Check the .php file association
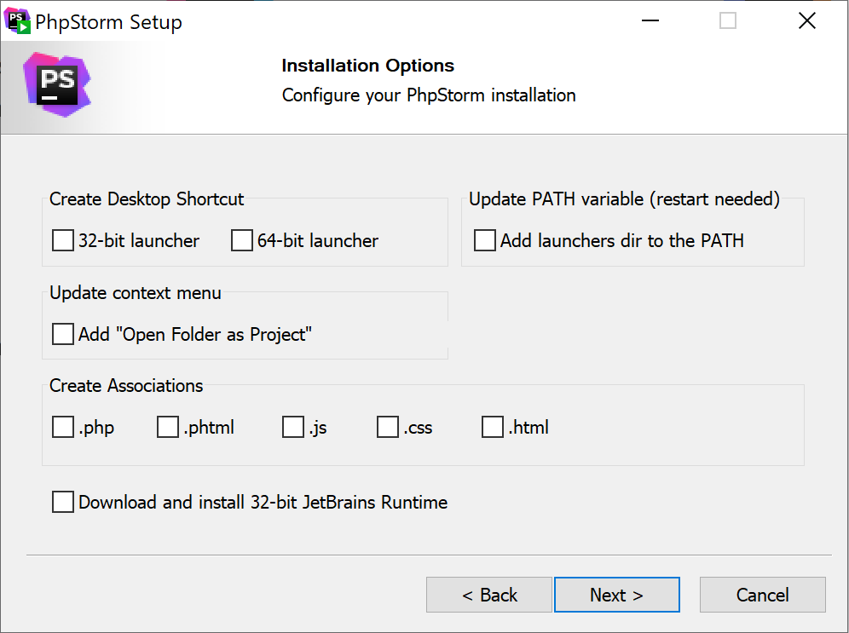849x633 pixels. [x=62, y=427]
